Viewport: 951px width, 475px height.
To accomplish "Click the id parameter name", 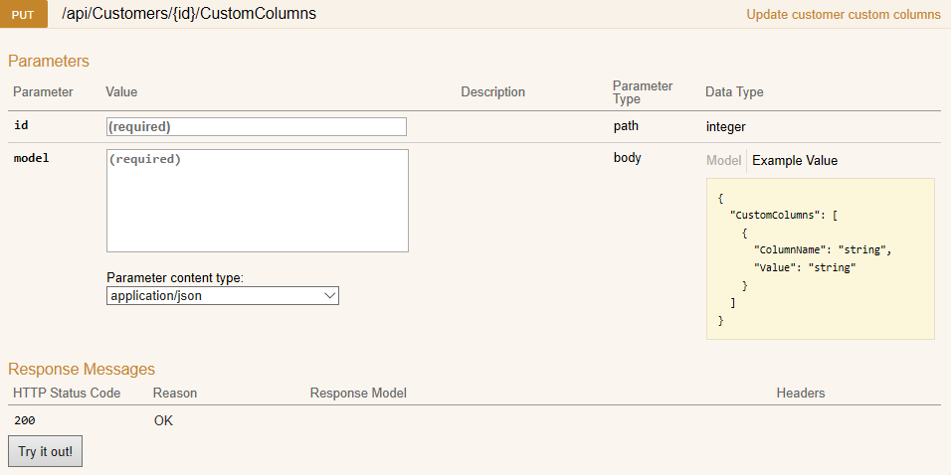I will (x=21, y=125).
